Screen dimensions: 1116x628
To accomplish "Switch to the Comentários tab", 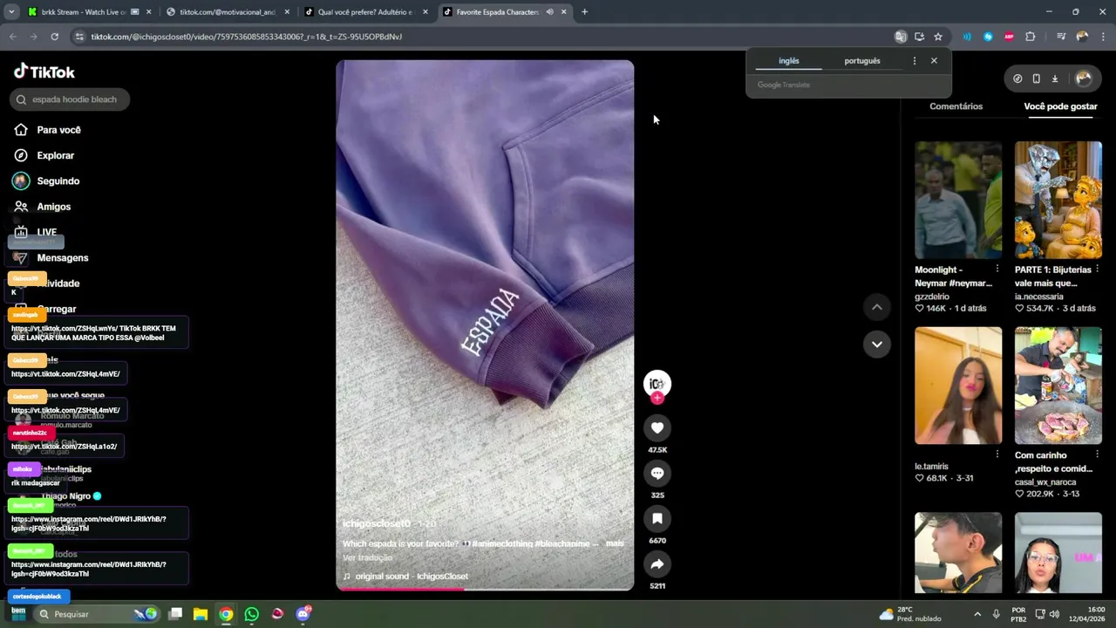I will tap(956, 106).
